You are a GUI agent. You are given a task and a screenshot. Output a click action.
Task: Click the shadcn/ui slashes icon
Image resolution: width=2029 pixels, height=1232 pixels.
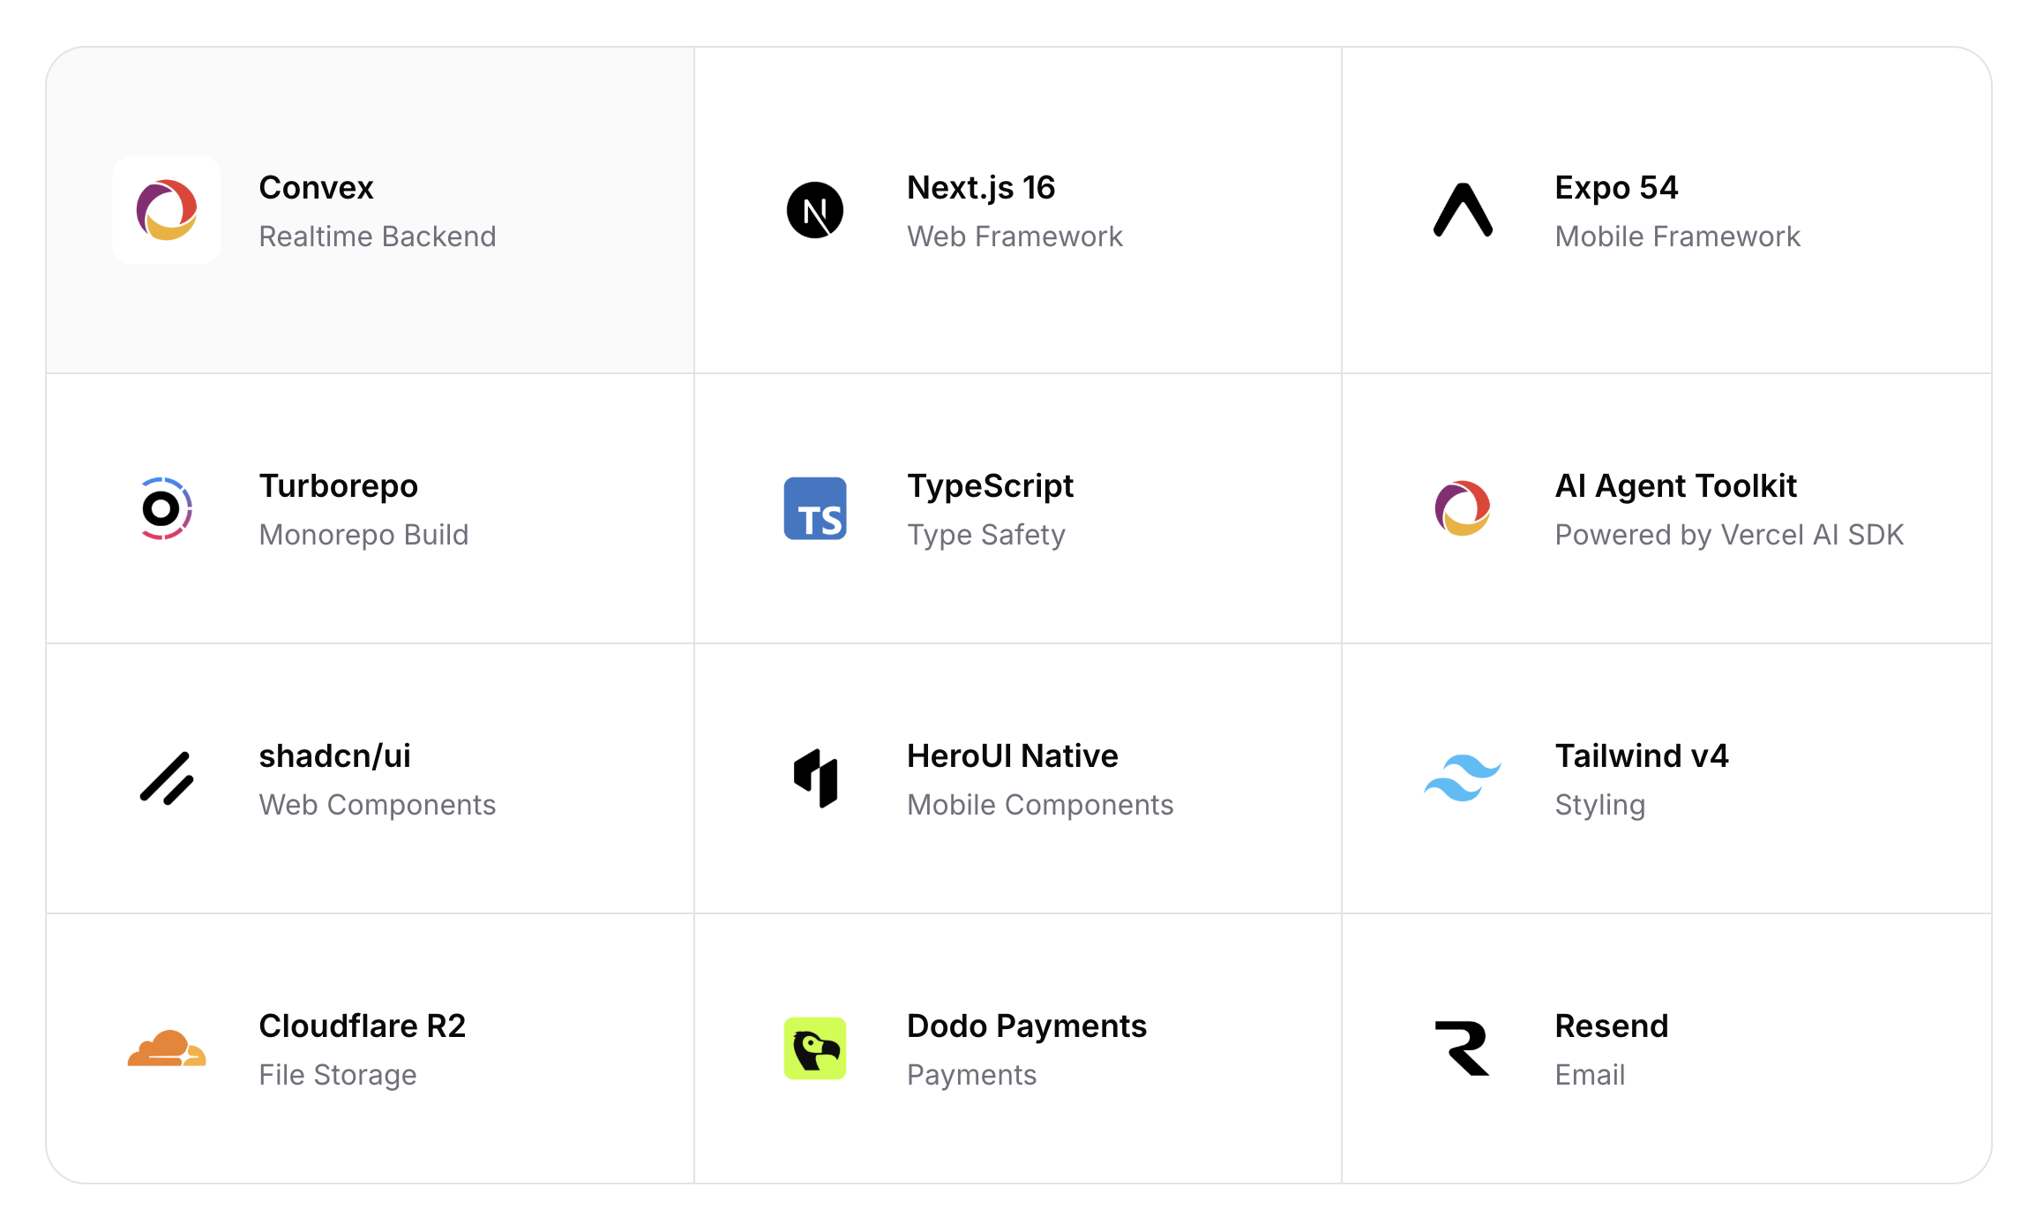(166, 778)
